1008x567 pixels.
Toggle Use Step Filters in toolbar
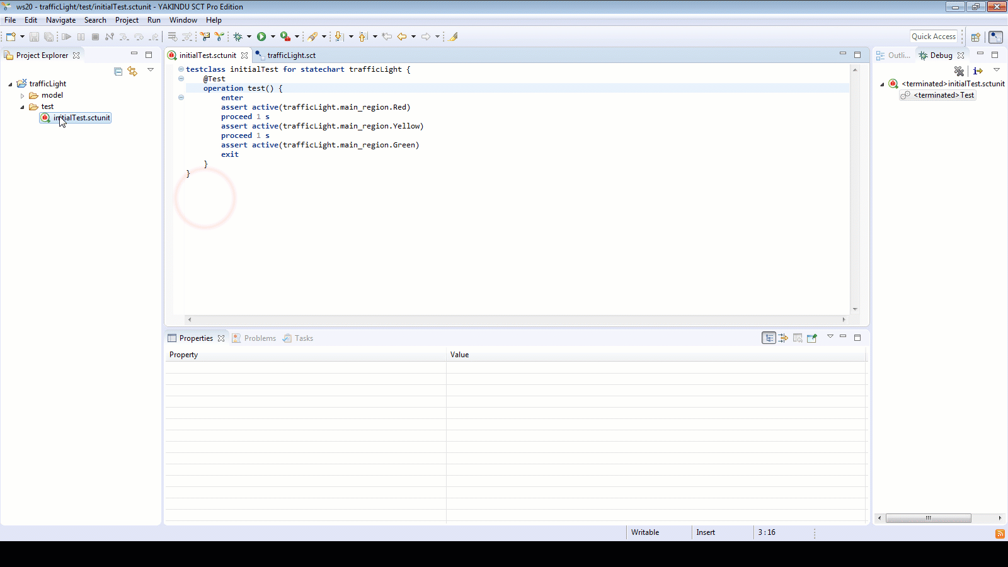click(x=186, y=37)
